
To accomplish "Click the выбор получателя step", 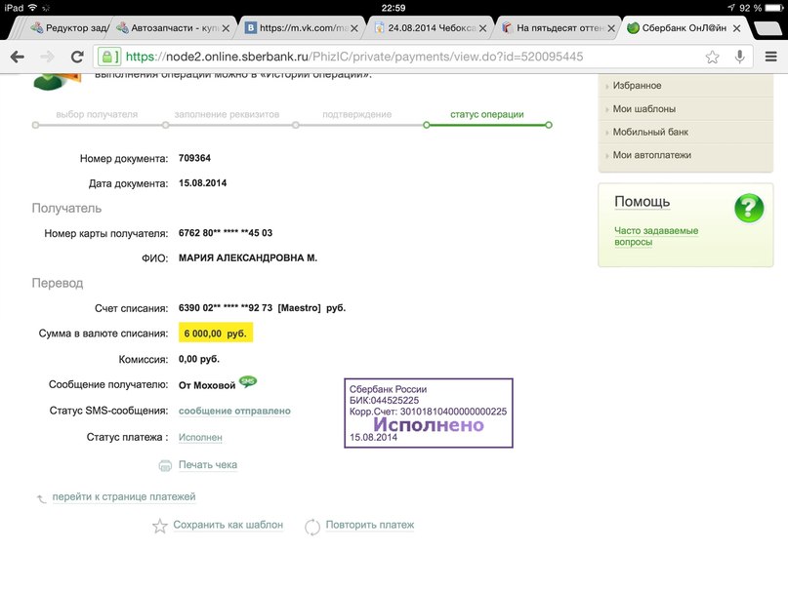I will click(x=97, y=114).
